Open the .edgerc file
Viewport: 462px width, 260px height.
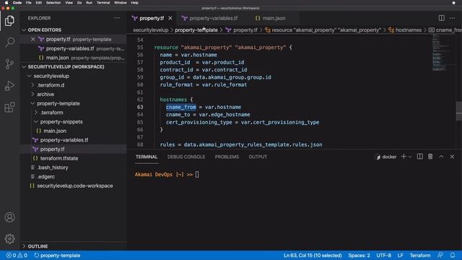(73, 176)
